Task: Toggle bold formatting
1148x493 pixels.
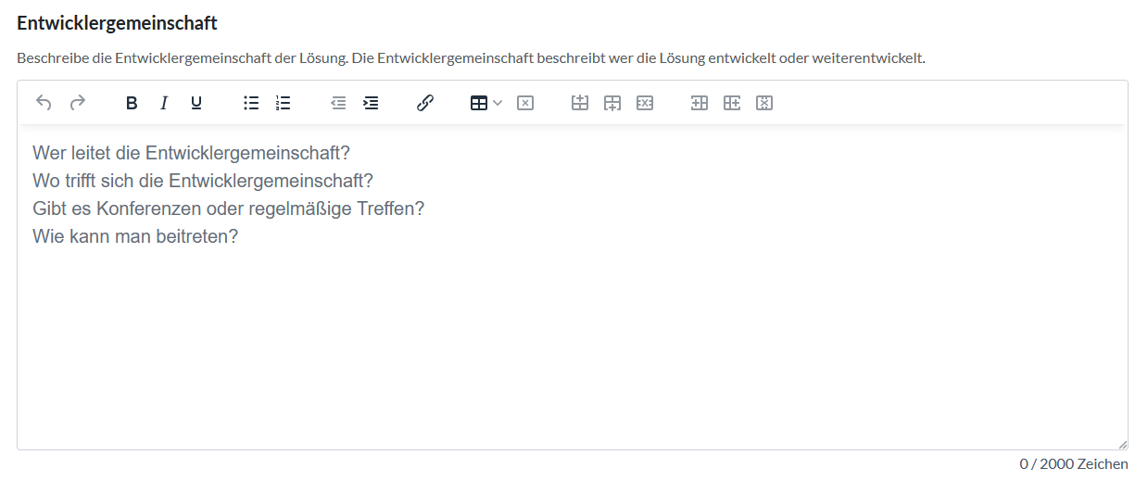Action: [x=132, y=103]
